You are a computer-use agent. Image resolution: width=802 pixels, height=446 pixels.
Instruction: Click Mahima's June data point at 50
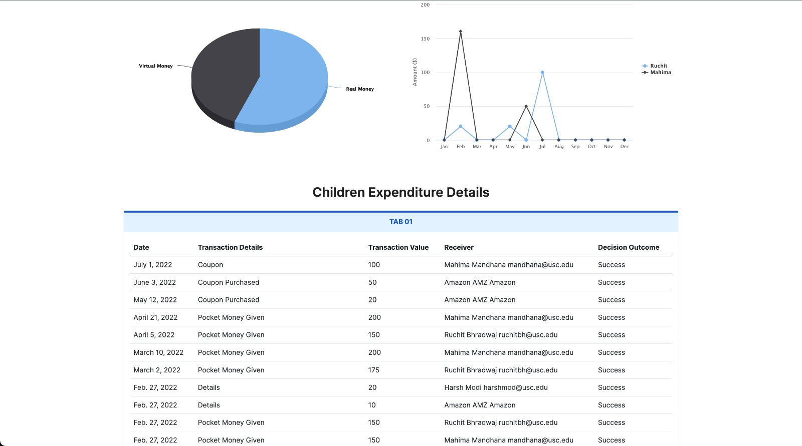526,106
